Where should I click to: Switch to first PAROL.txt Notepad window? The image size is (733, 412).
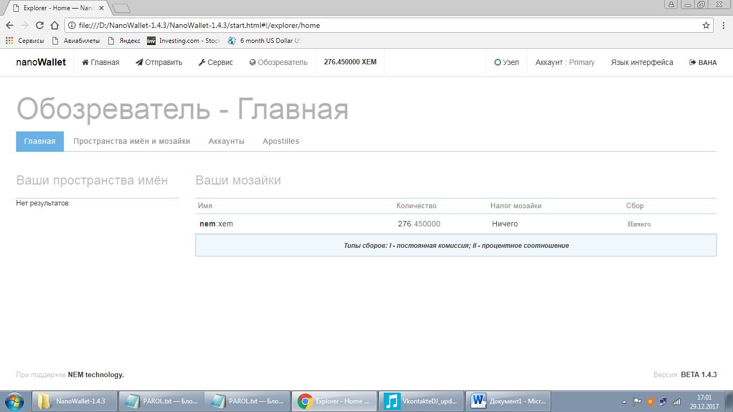pyautogui.click(x=161, y=401)
